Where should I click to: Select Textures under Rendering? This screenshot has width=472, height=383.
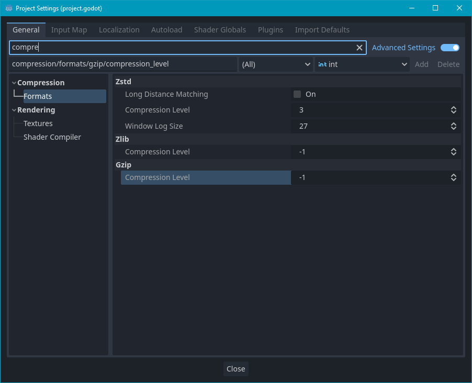pyautogui.click(x=38, y=123)
